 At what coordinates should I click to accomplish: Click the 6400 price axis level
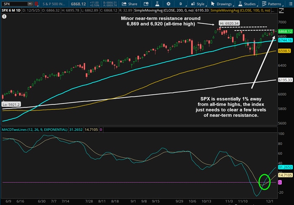pyautogui.click(x=282, y=65)
